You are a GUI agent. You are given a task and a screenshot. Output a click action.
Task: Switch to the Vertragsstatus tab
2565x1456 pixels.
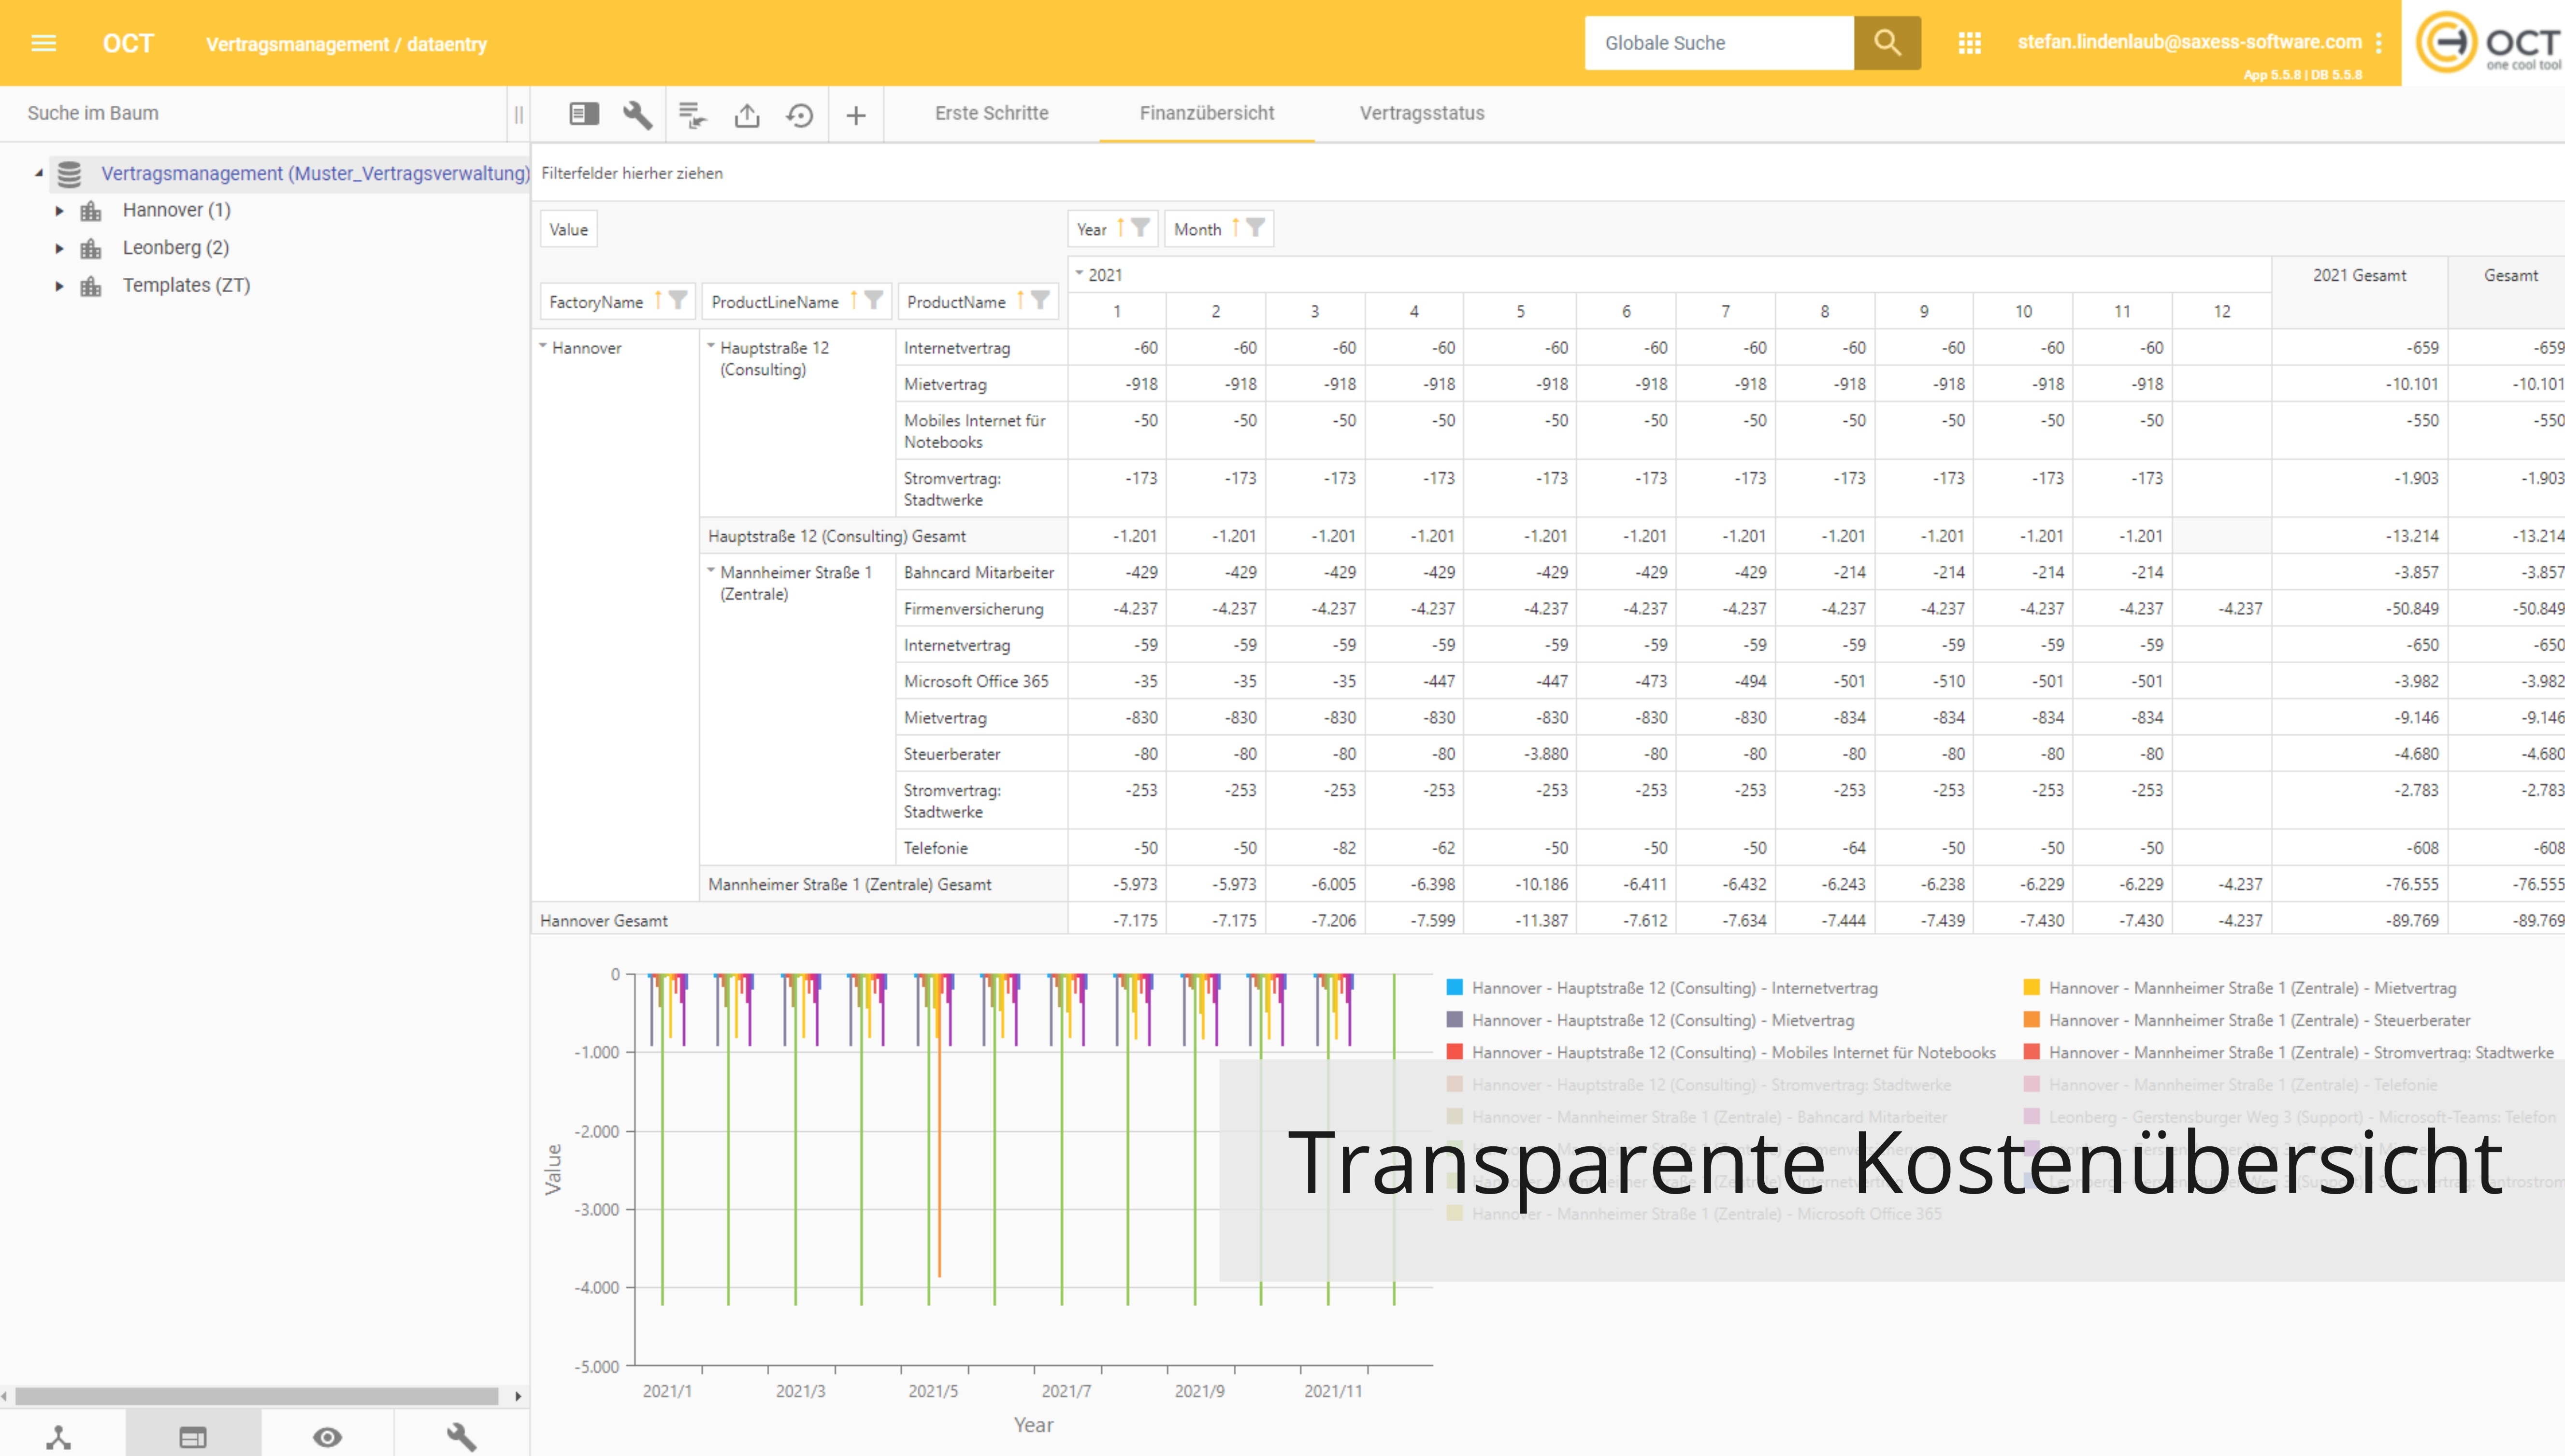[1421, 113]
